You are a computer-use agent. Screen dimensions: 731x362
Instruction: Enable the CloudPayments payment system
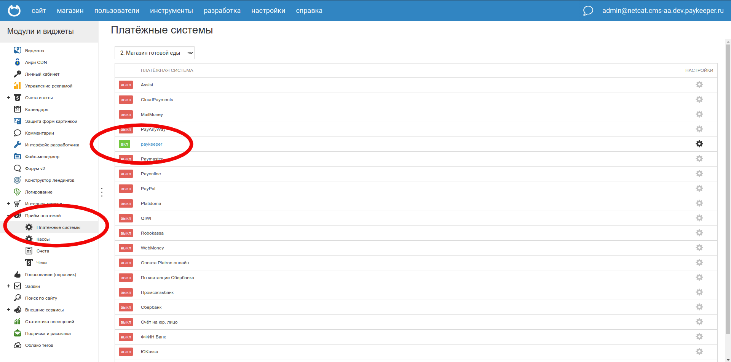(126, 100)
